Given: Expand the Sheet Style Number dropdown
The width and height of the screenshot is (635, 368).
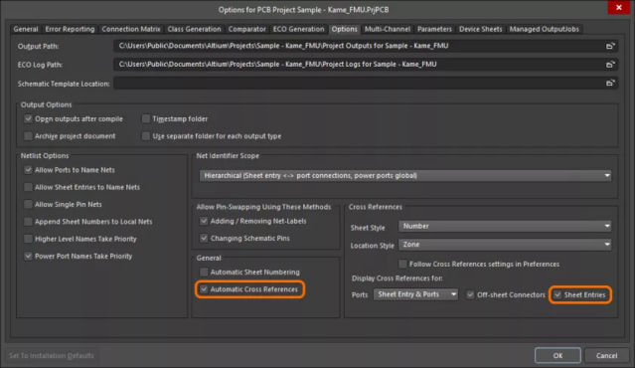Looking at the screenshot, I should [x=505, y=226].
